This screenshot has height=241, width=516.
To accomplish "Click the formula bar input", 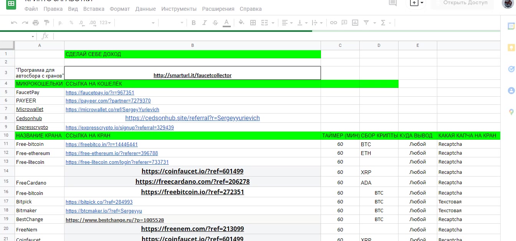I will point(276,36).
